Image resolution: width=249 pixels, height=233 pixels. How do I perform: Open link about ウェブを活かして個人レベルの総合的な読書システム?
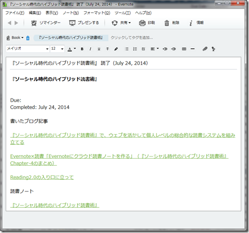(122, 139)
